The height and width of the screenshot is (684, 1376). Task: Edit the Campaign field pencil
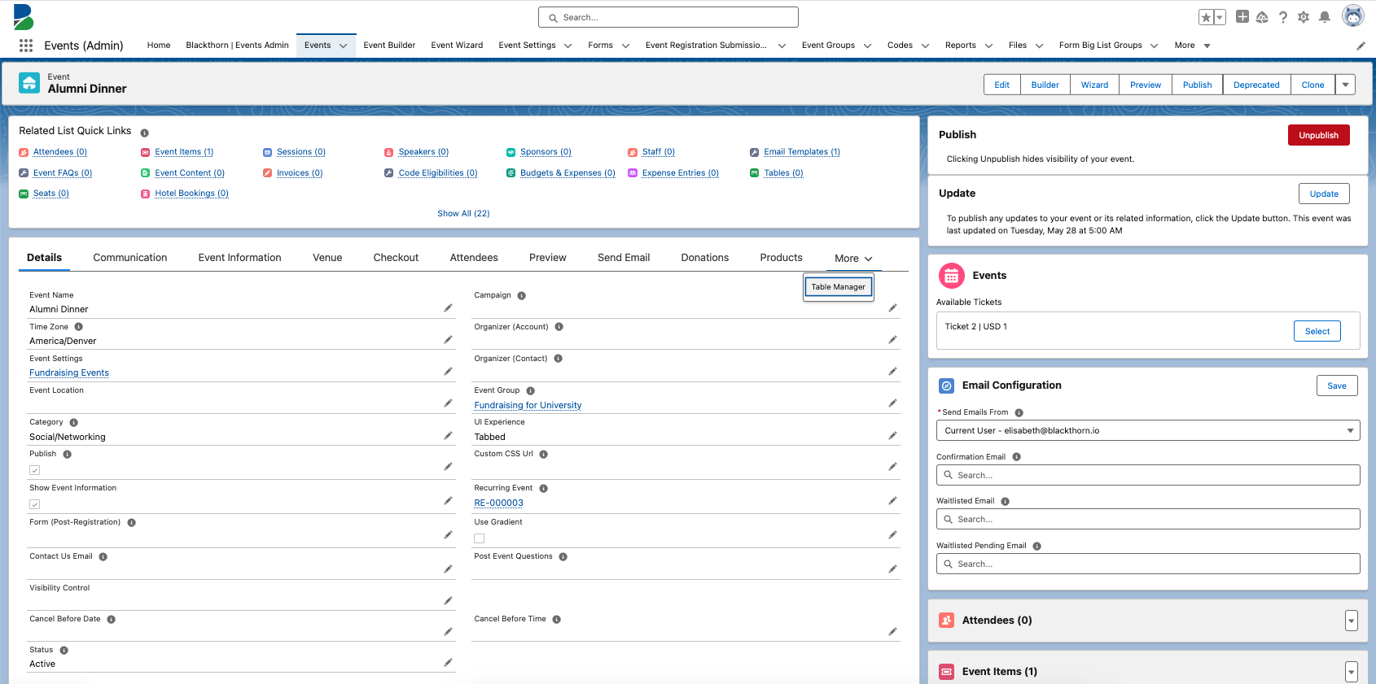pos(892,308)
